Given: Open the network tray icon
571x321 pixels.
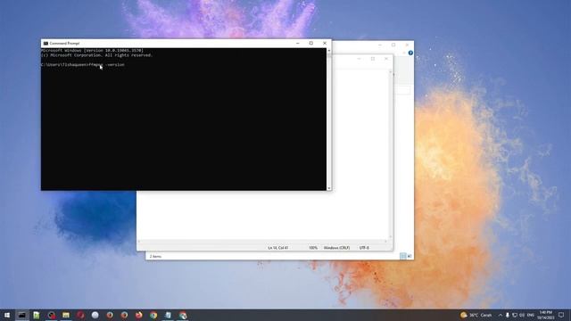Looking at the screenshot, I should [515, 315].
